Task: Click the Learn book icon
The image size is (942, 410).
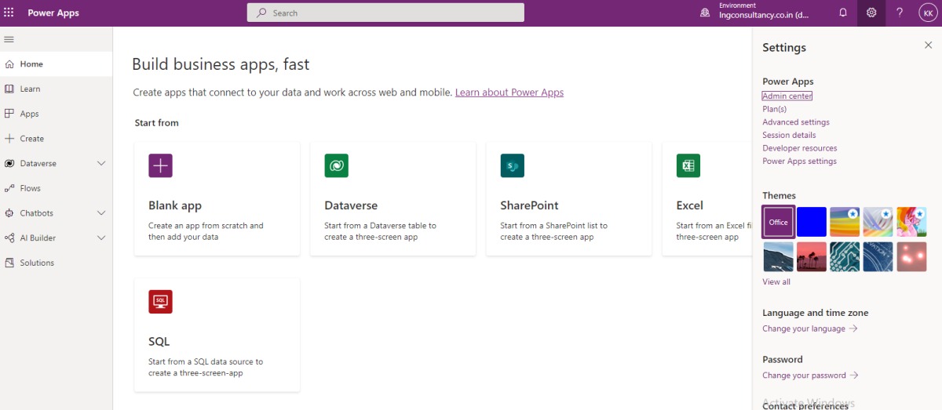Action: click(9, 89)
